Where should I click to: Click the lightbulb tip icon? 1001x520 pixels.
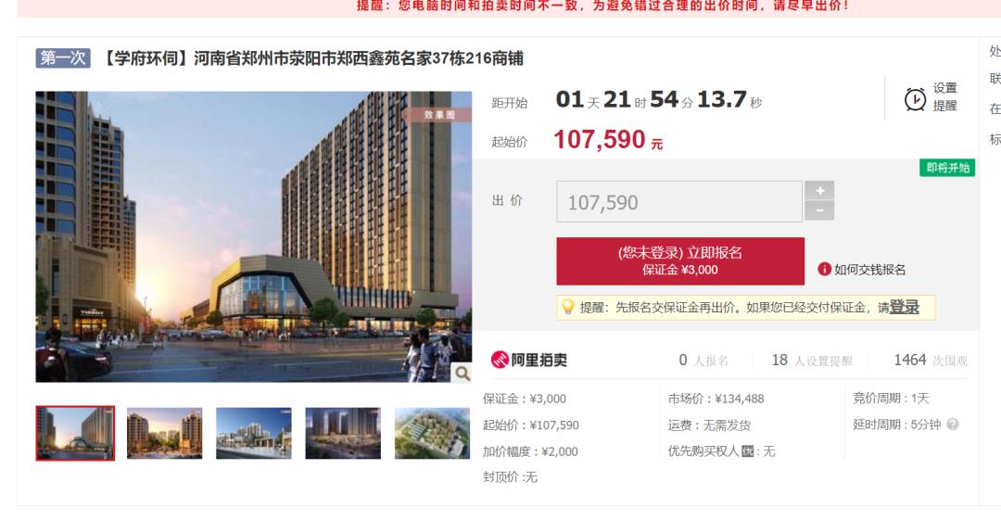coord(567,307)
